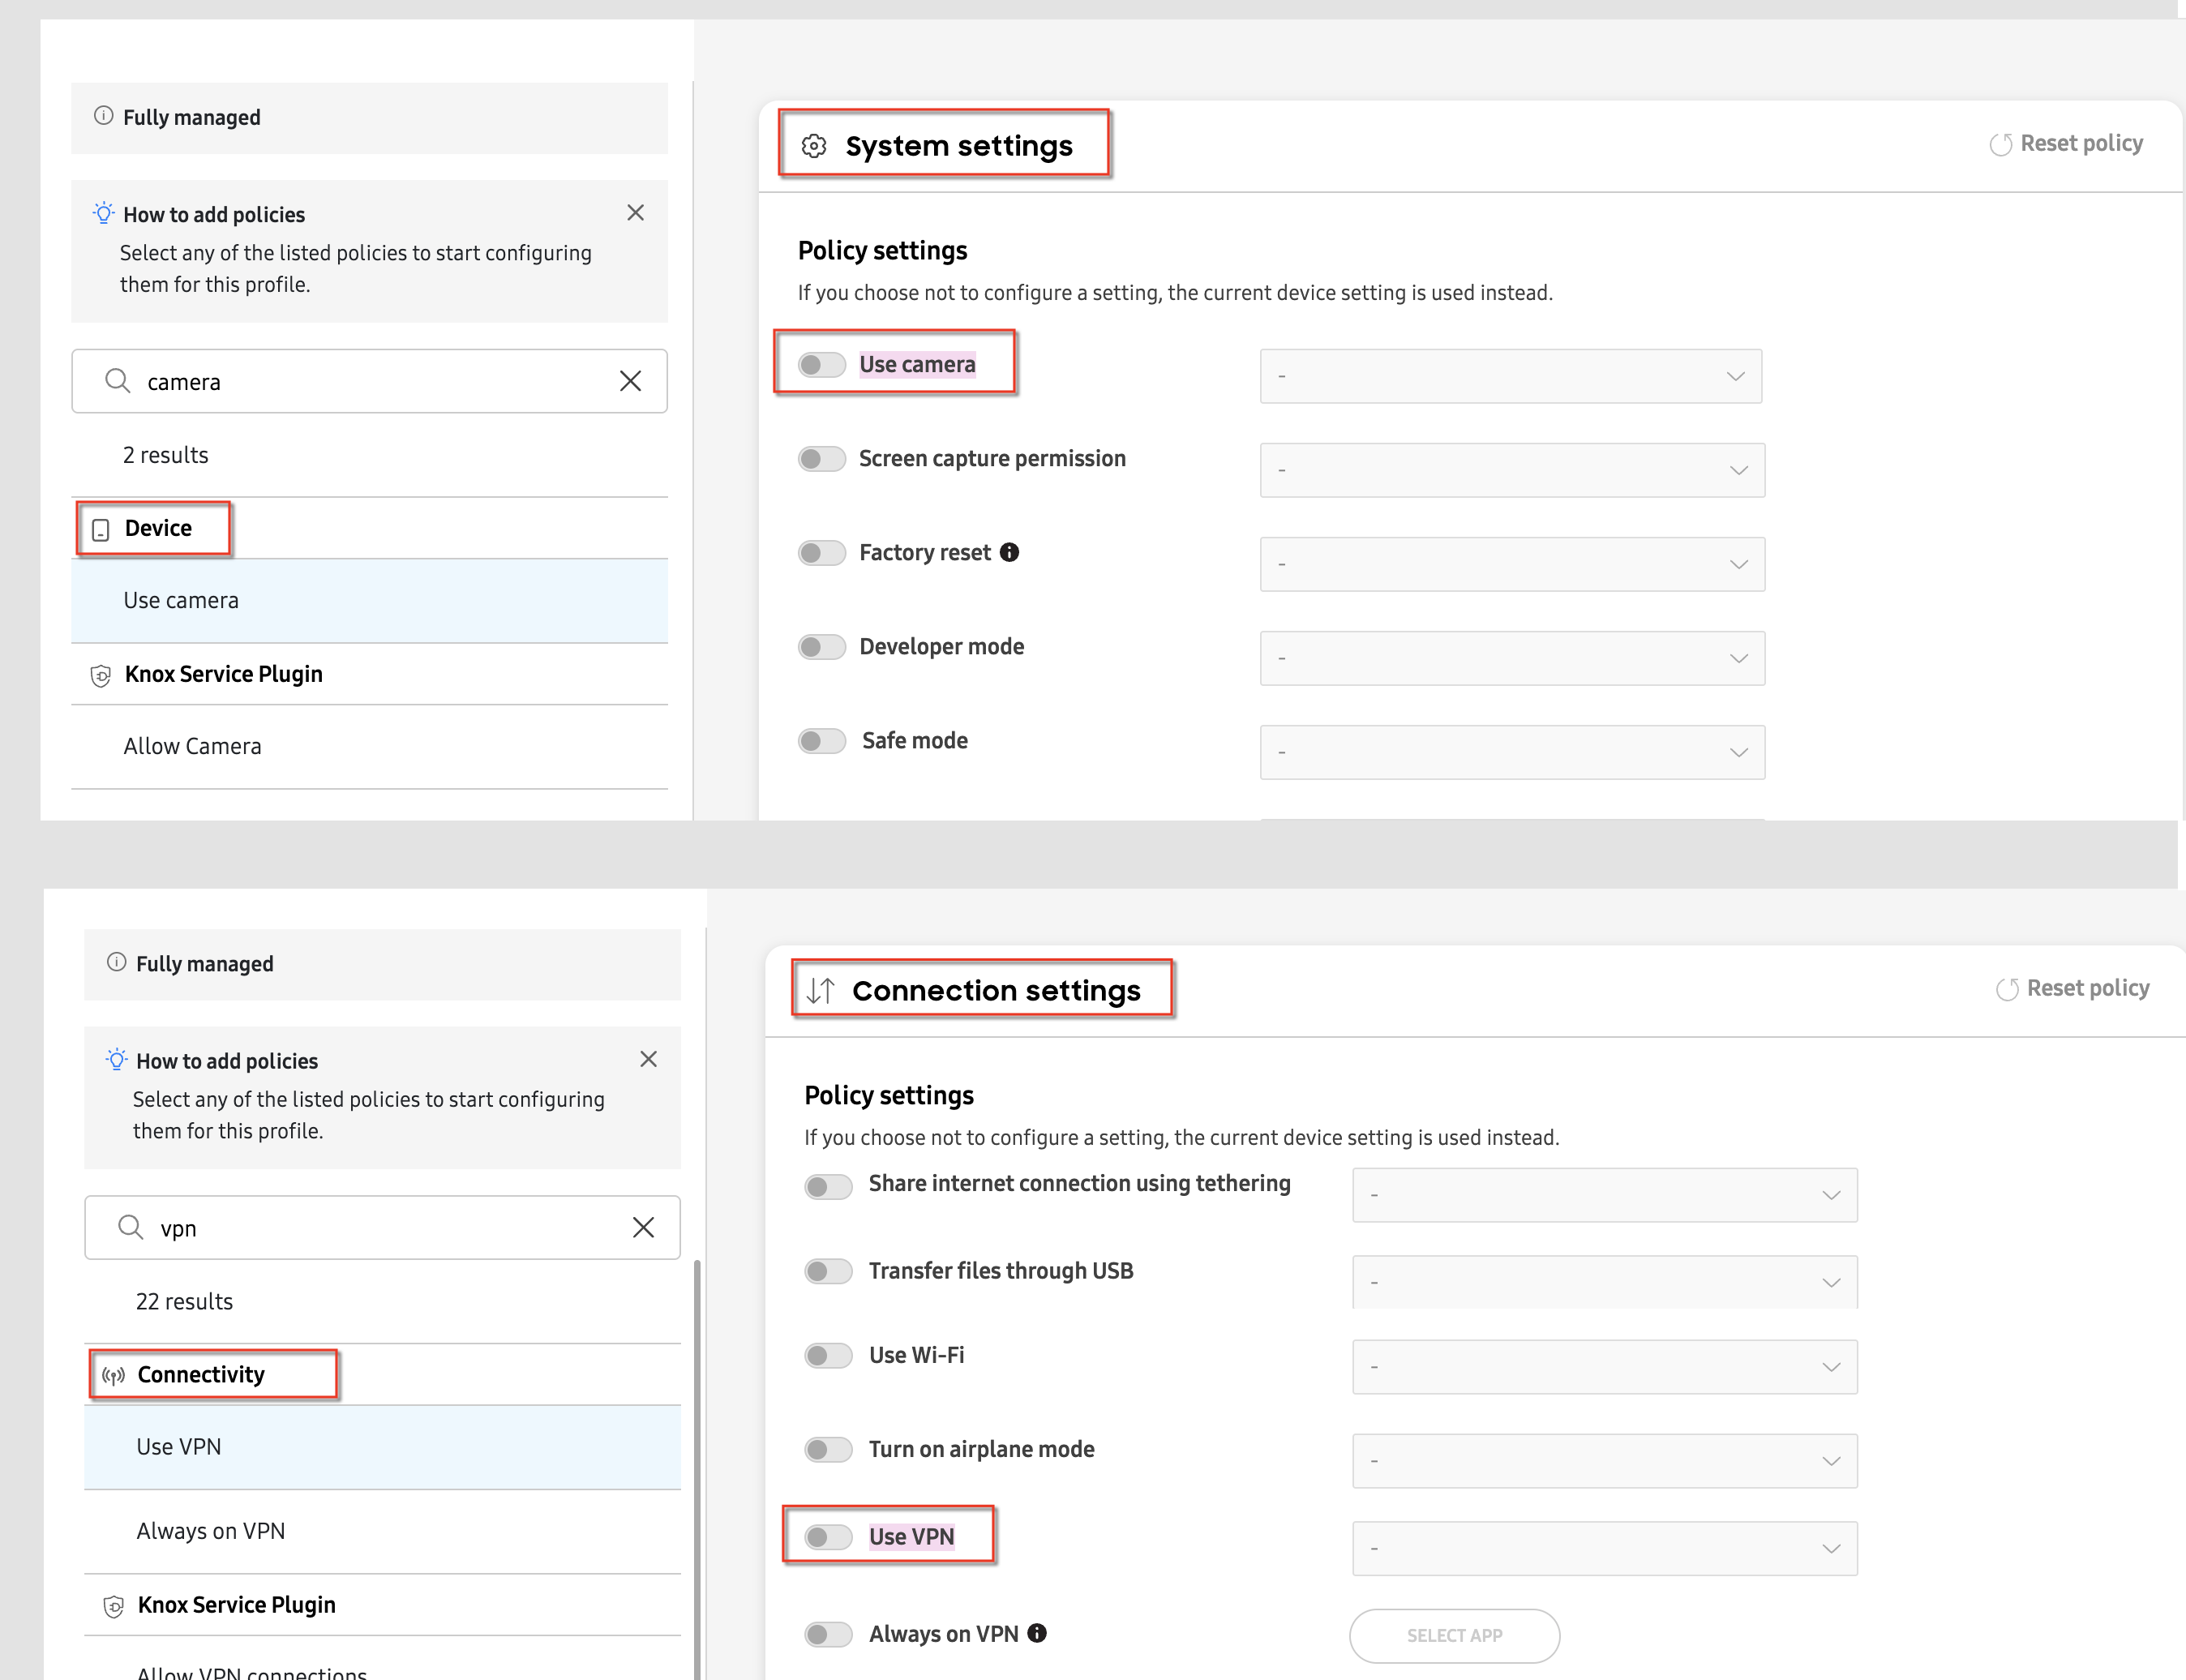
Task: Click the Knox Service Plugin shield icon above Allow Camera
Action: coord(101,675)
